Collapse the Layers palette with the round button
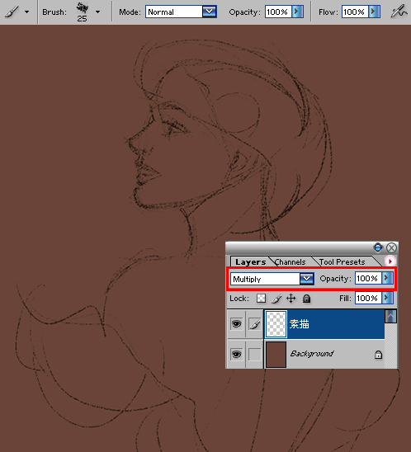The width and height of the screenshot is (411, 452). pyautogui.click(x=378, y=247)
